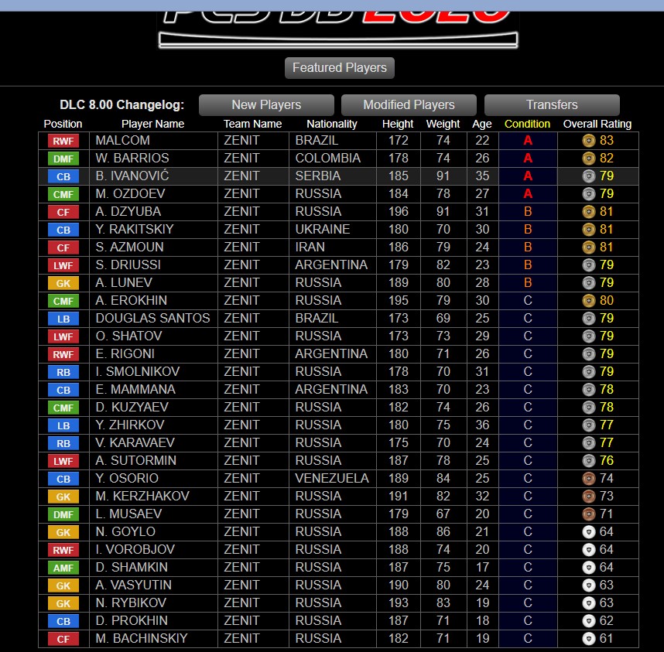The image size is (664, 652).
Task: Click the DMF badge beside W. Barrios
Action: click(x=63, y=159)
